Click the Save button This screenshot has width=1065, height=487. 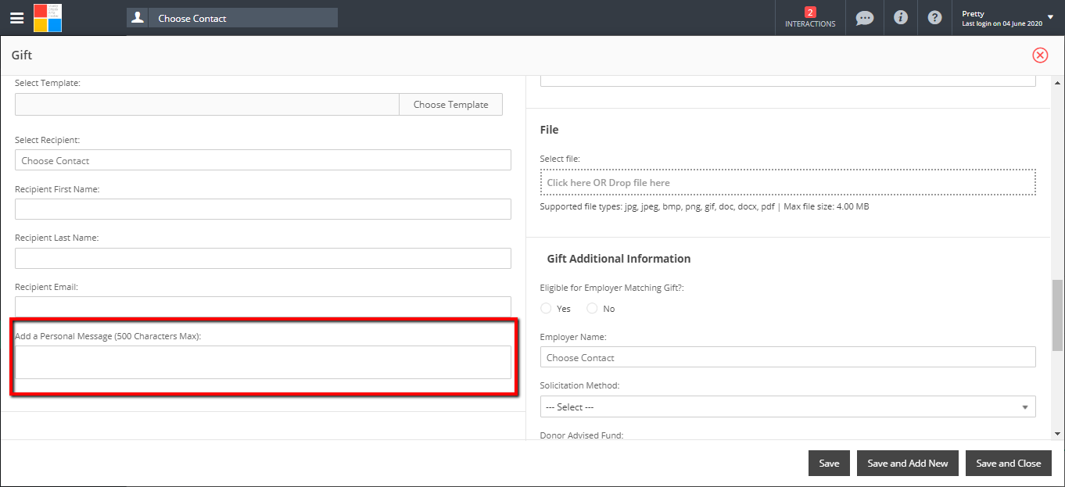click(x=829, y=463)
